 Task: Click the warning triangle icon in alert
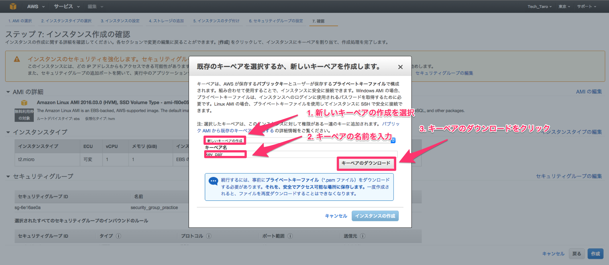pos(17,59)
